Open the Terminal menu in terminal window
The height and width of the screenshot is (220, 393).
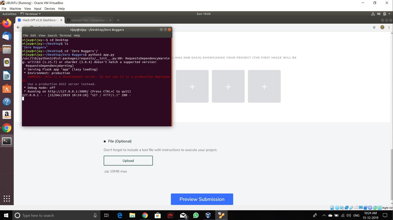point(65,35)
